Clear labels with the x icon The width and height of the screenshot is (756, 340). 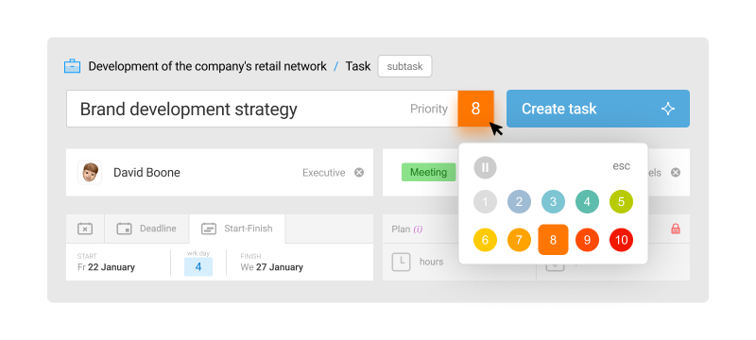(x=676, y=173)
